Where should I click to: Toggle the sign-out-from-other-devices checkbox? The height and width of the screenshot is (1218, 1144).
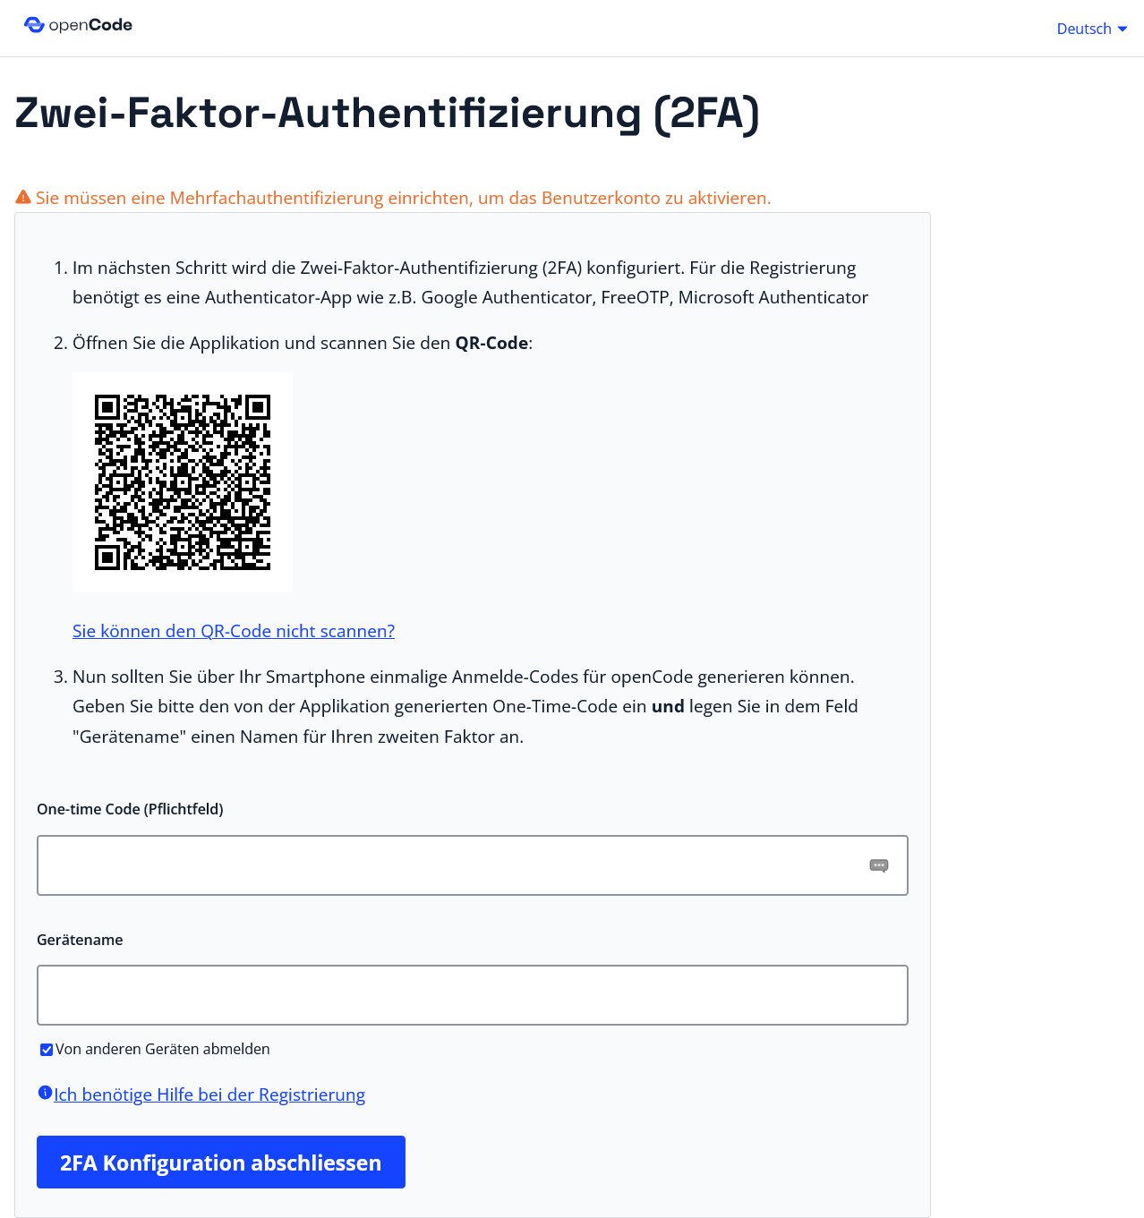[x=46, y=1049]
